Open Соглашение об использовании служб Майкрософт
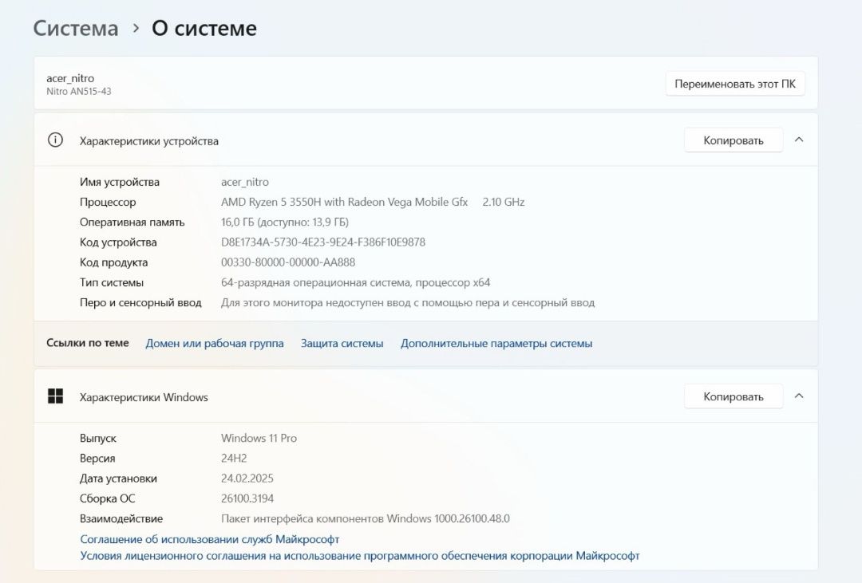 pyautogui.click(x=209, y=539)
